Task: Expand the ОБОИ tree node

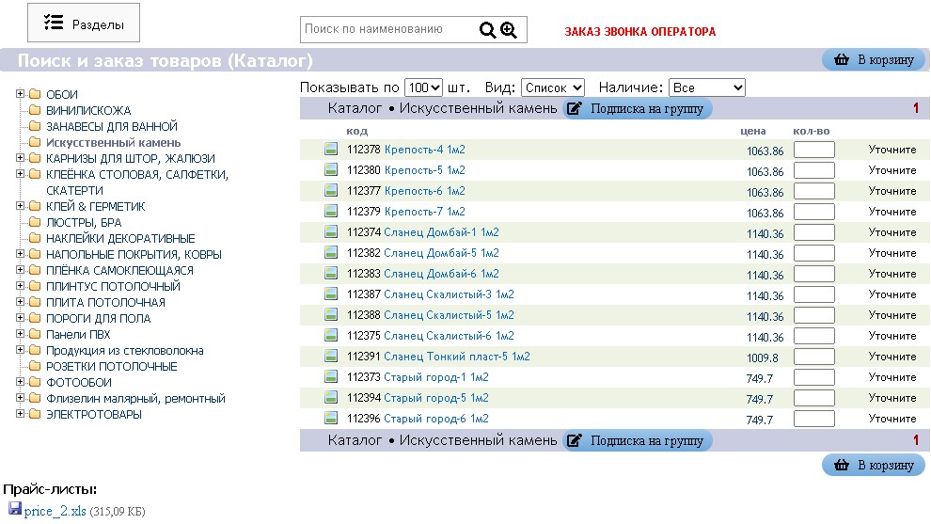Action: pos(20,94)
